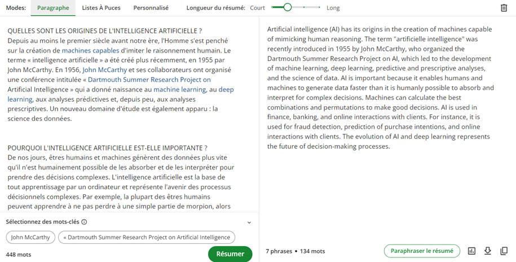Toggle the Dartmouth Summer Research Project keyword chip
516x262 pixels.
(147, 237)
